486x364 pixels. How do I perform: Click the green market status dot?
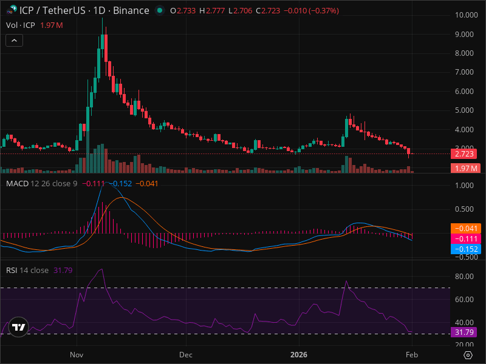tap(159, 10)
